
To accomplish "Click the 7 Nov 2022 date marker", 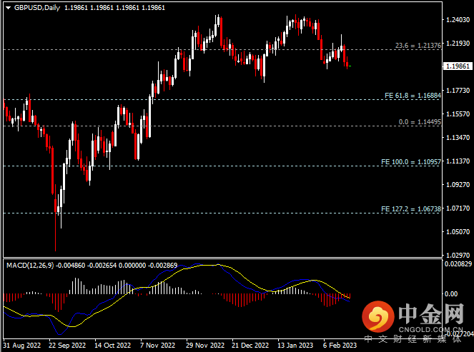I will pyautogui.click(x=159, y=343).
